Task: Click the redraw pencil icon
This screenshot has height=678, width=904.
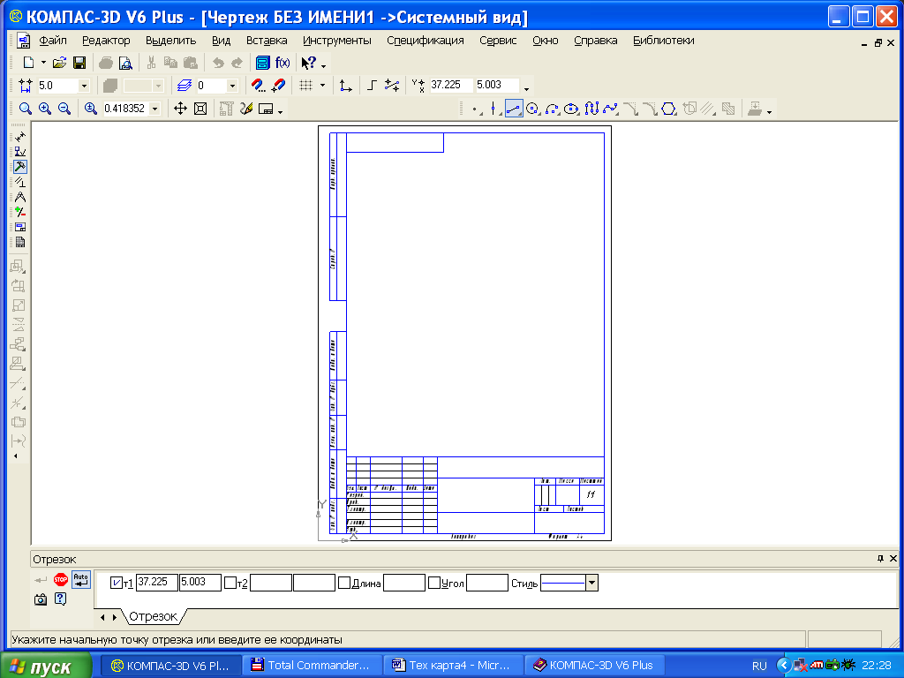Action: click(246, 109)
